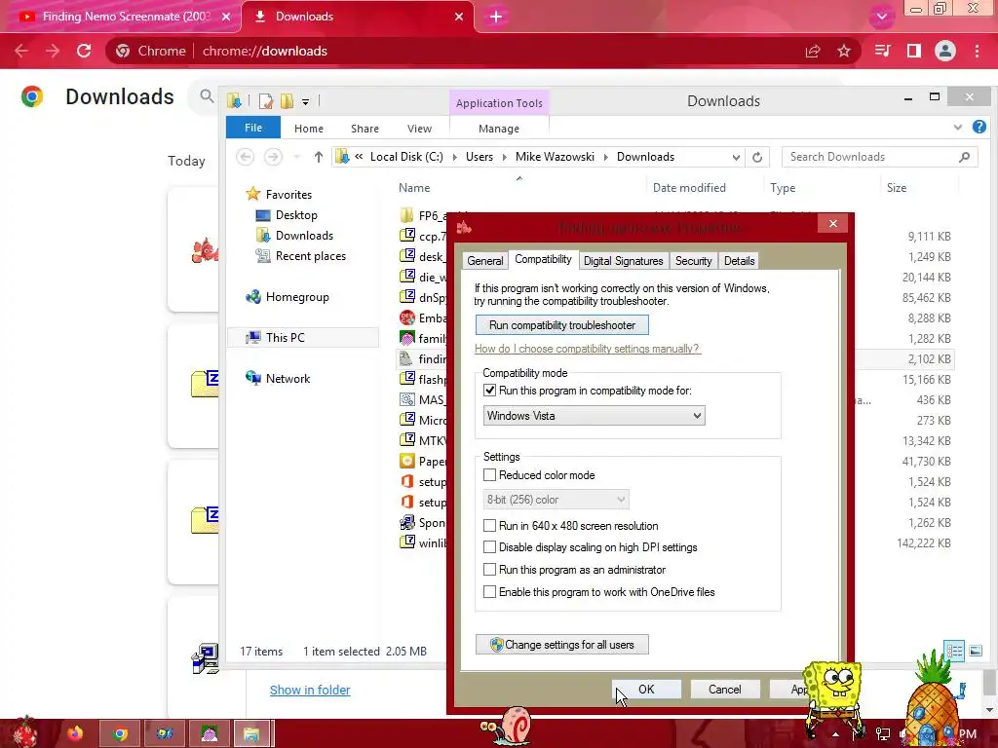Image resolution: width=998 pixels, height=748 pixels.
Task: Click search icon on Chrome Downloads page
Action: tap(207, 96)
